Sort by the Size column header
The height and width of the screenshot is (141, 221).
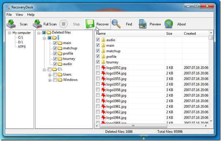pos(173,34)
